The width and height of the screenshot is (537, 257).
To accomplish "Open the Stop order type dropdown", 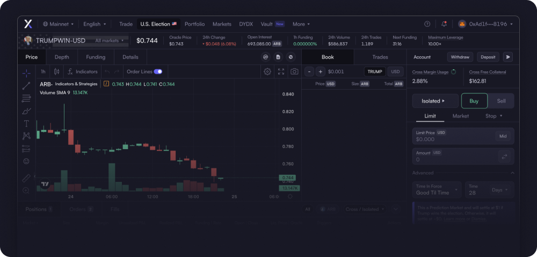I will tap(494, 116).
